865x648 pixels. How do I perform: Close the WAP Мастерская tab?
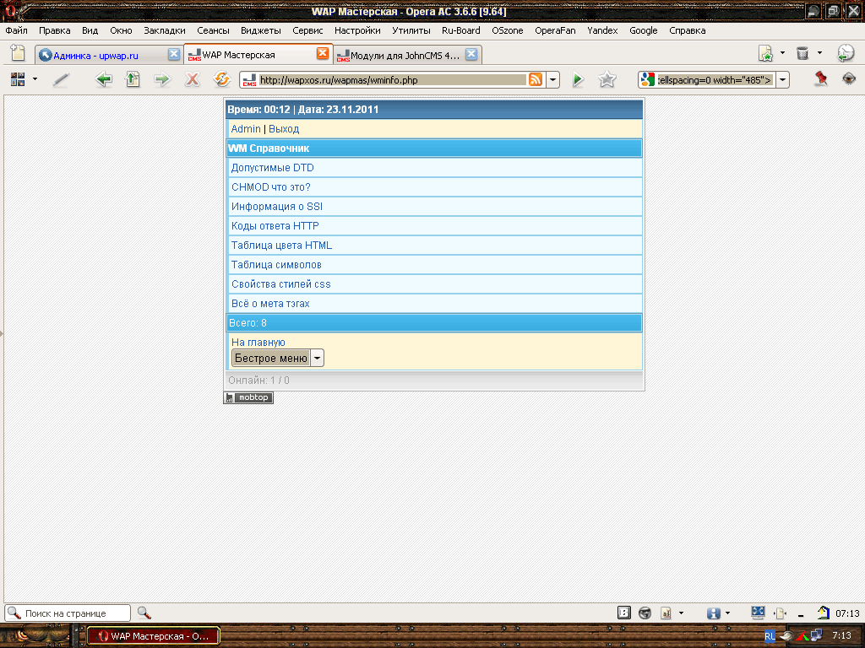click(x=323, y=53)
